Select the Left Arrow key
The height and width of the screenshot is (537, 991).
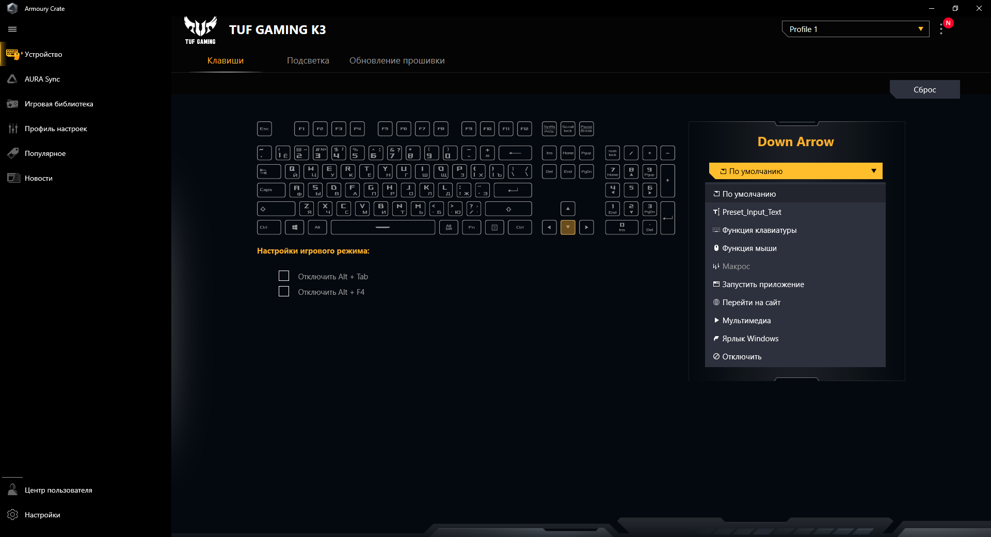(x=549, y=227)
